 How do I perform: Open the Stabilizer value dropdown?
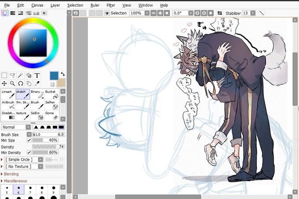253,13
